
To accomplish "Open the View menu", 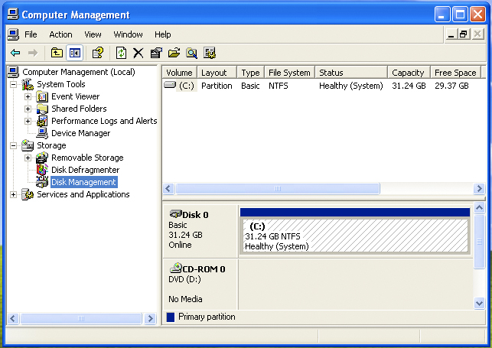I will [93, 34].
